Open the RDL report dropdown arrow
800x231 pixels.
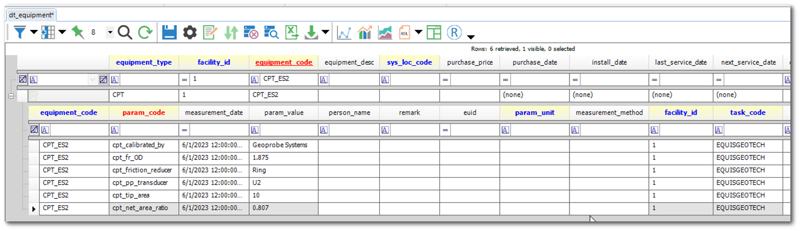[419, 32]
